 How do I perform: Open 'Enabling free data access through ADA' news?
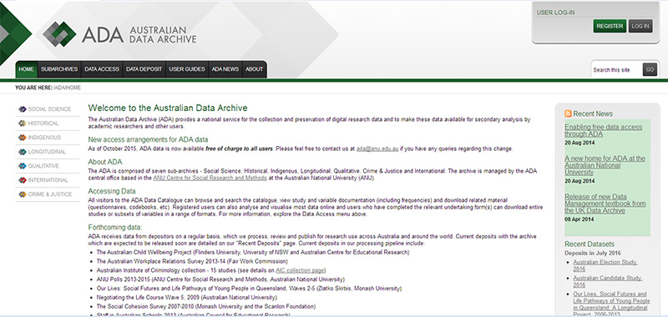pos(603,131)
